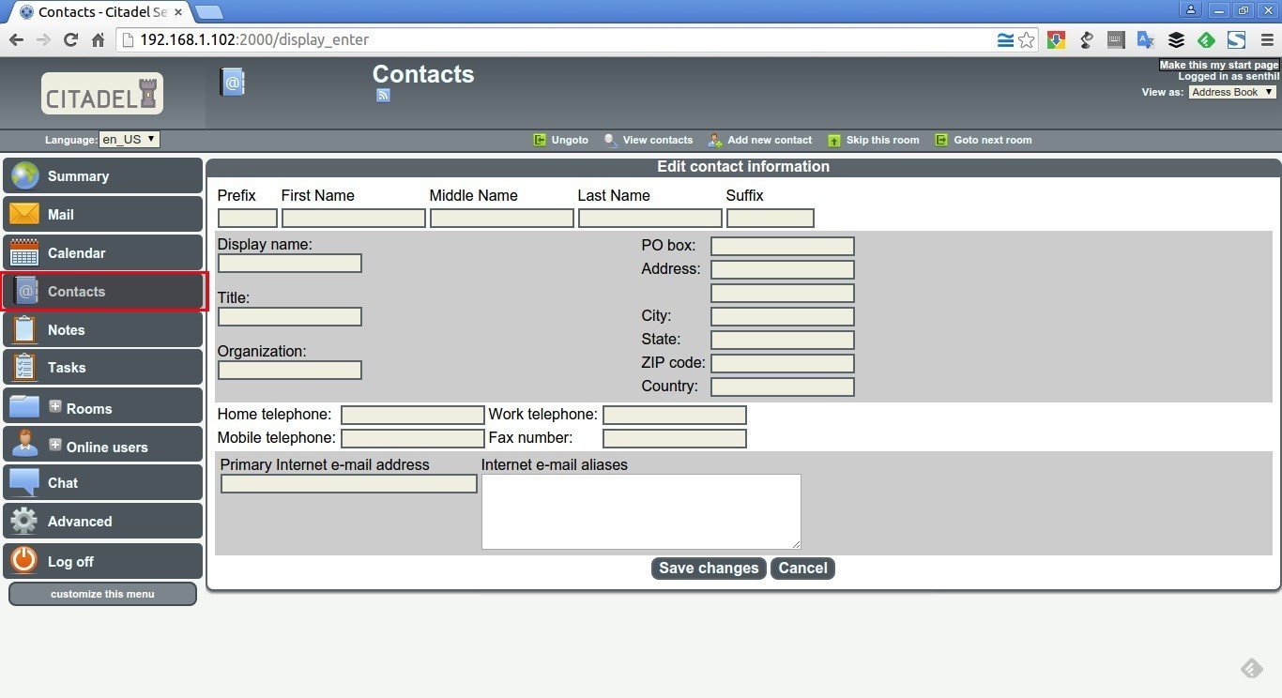The height and width of the screenshot is (698, 1282).
Task: Focus the PO box field
Action: click(783, 246)
